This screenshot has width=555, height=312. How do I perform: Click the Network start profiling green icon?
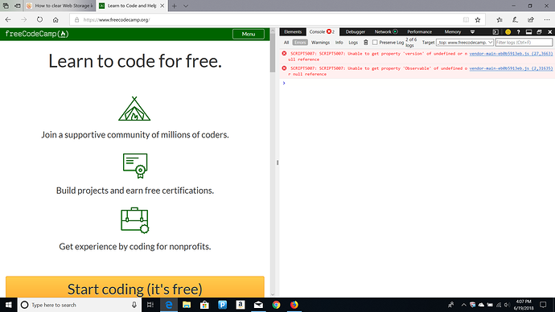click(x=396, y=32)
